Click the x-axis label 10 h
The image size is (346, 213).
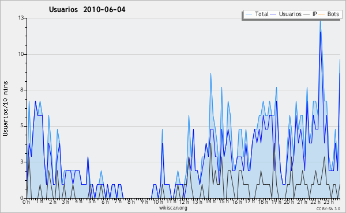click(158, 201)
